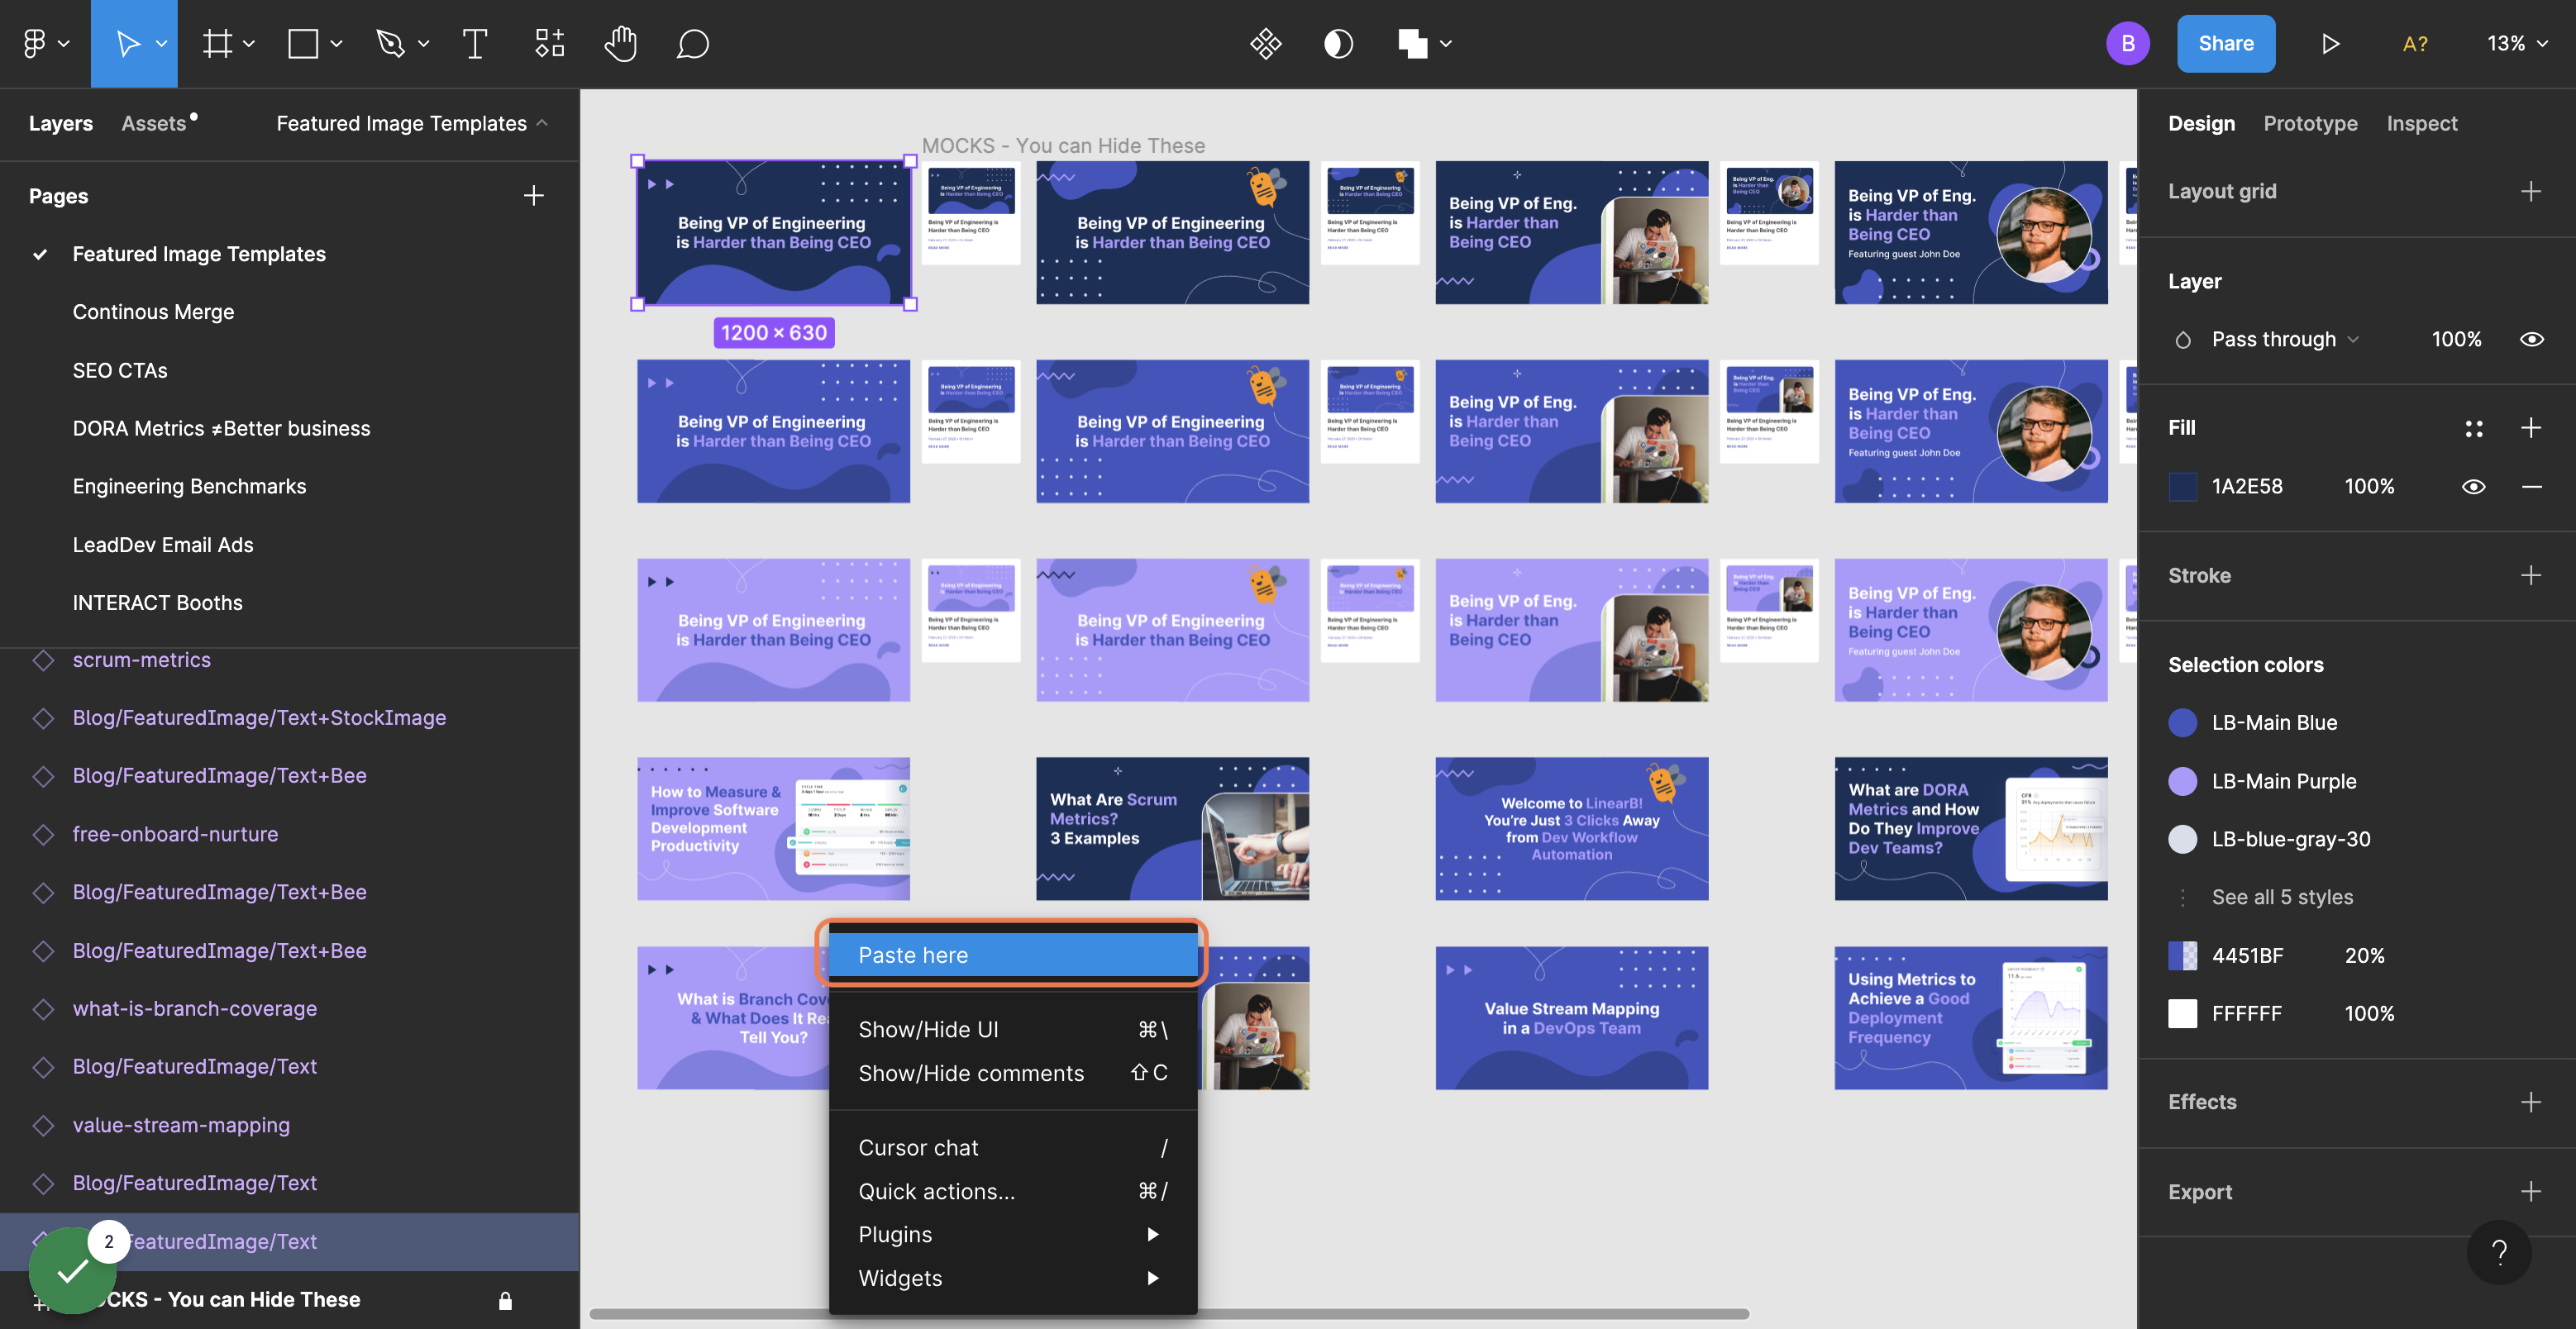Open the Resources components tool
The width and height of the screenshot is (2576, 1329).
tap(549, 43)
